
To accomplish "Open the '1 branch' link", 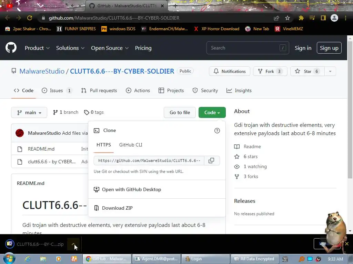I will 65,112.
